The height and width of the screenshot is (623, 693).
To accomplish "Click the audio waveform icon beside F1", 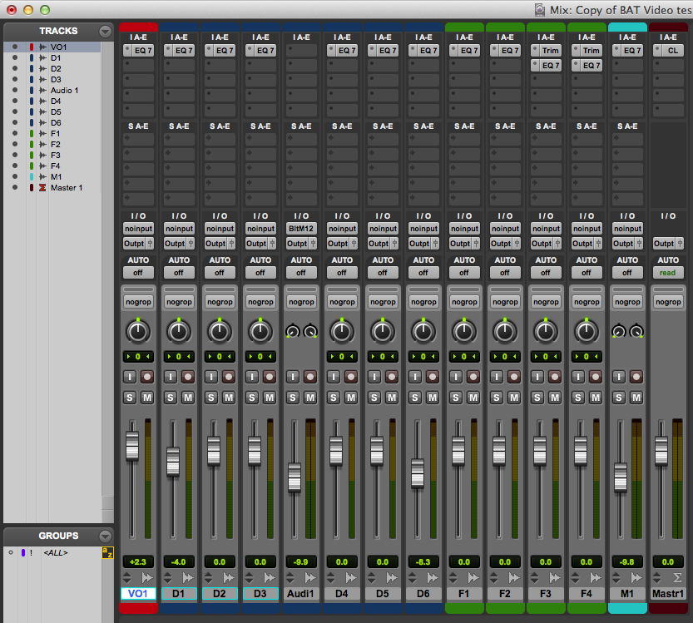I will [42, 134].
